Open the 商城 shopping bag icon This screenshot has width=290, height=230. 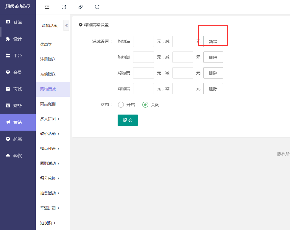(x=8, y=89)
